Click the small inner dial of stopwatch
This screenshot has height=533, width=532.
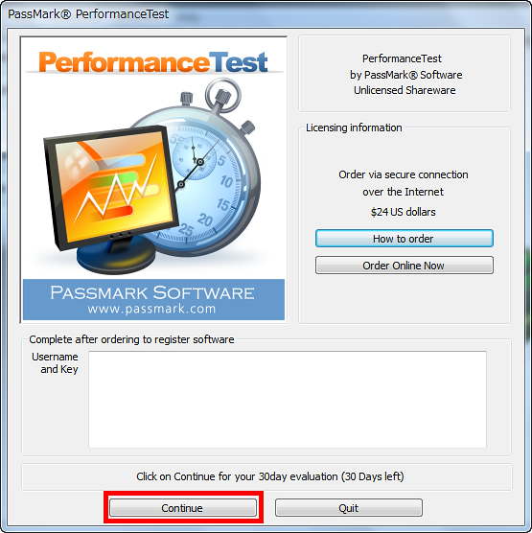pyautogui.click(x=193, y=158)
